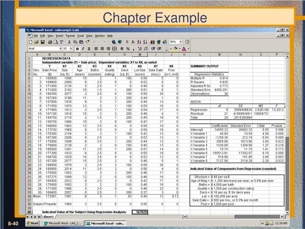Apply Percent Style icon
Screen dimensions: 305x229
(x=128, y=49)
